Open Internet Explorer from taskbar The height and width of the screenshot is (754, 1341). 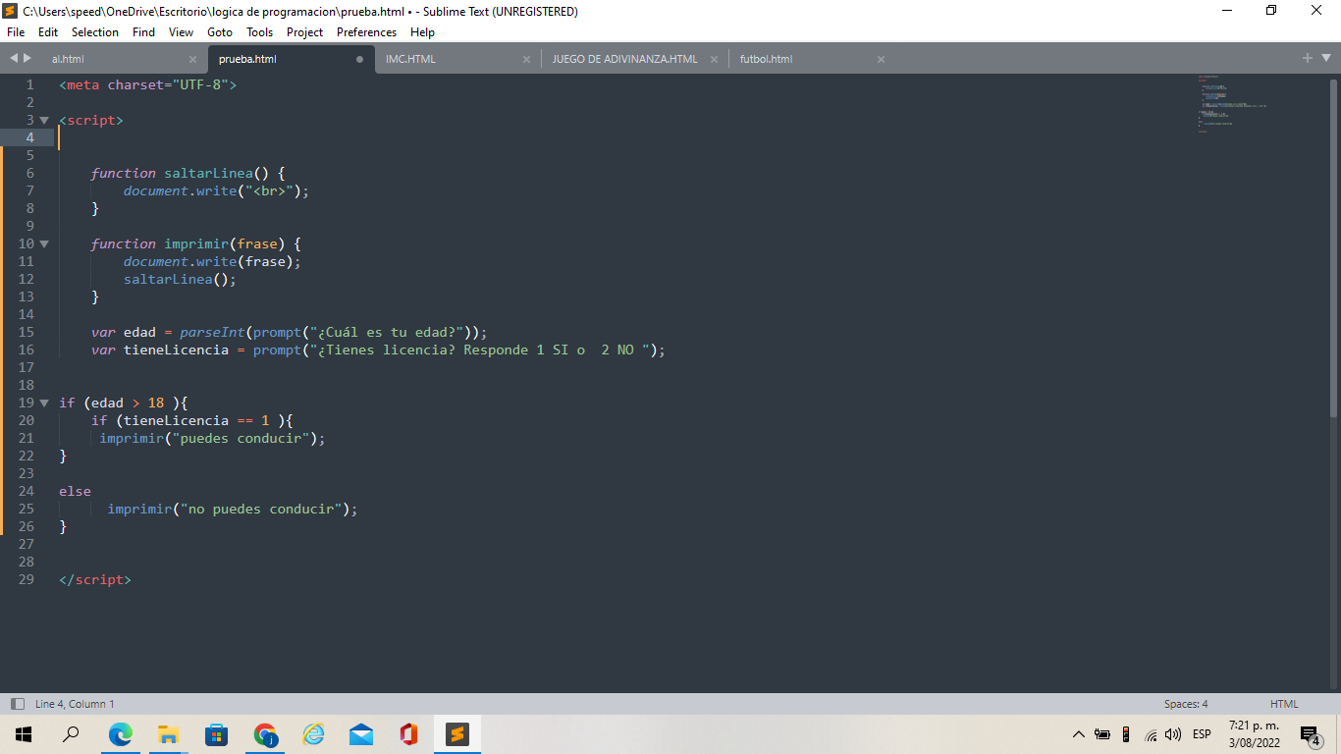coord(313,734)
